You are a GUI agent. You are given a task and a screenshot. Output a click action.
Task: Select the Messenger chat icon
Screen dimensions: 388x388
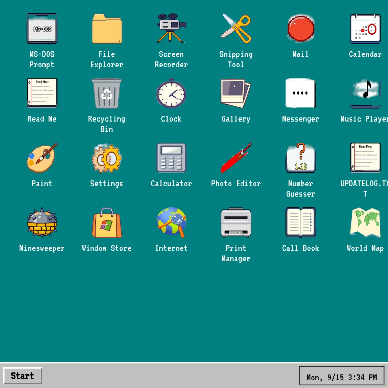301,93
